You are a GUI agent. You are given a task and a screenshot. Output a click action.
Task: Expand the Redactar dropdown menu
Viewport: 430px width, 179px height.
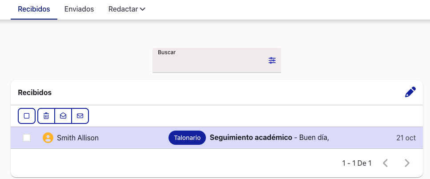point(127,9)
